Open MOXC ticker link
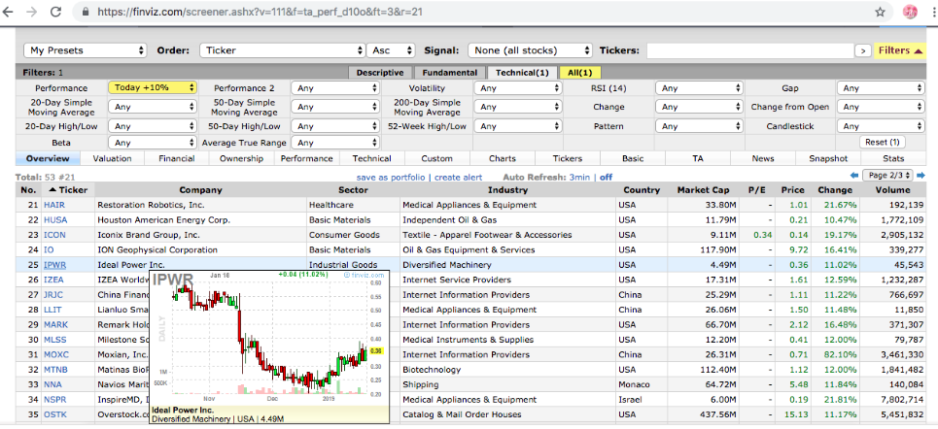Viewport: 938px width, 429px height. [x=55, y=354]
